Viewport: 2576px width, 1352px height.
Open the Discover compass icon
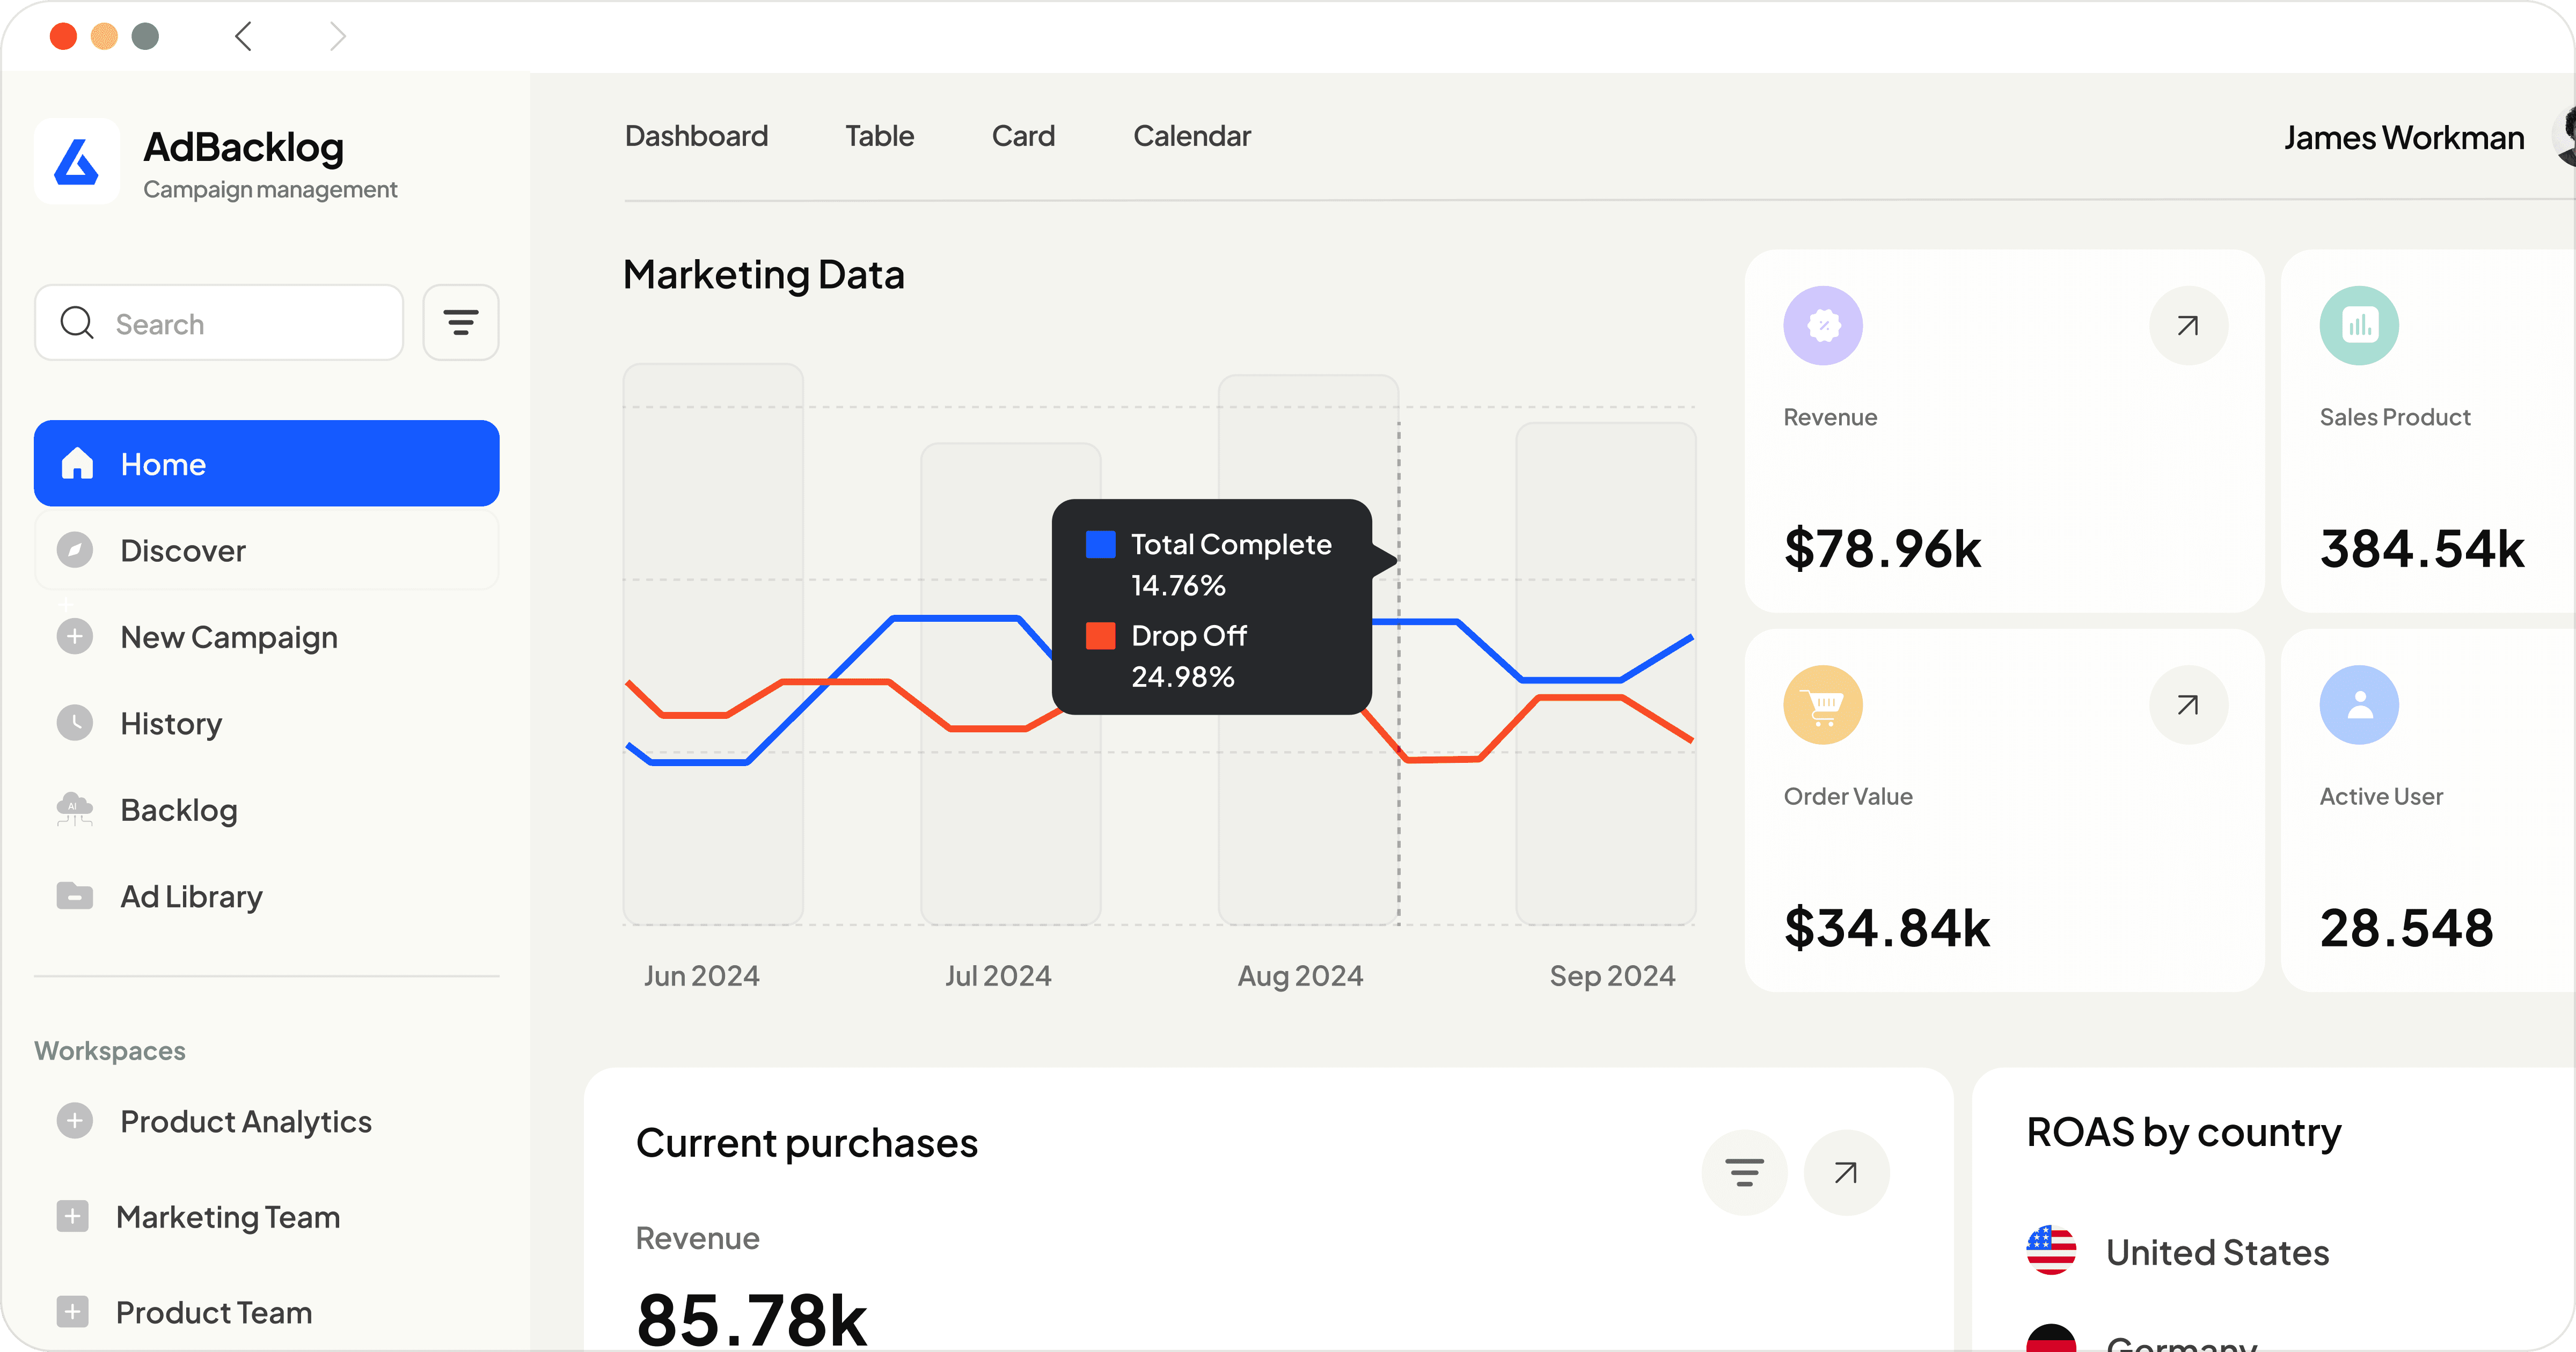click(x=76, y=550)
